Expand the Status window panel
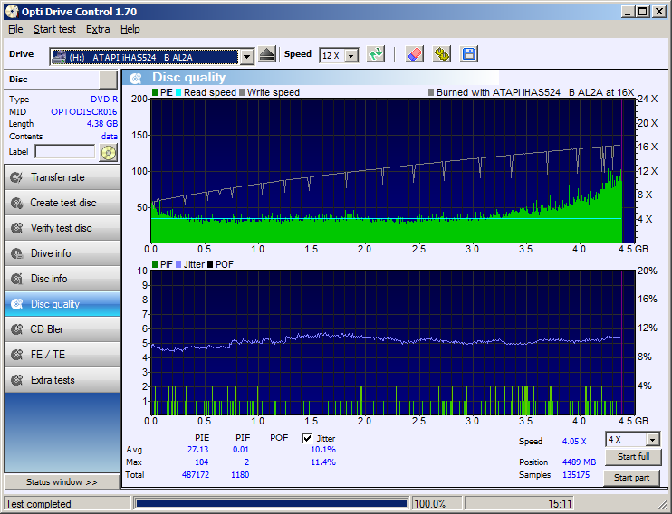This screenshot has height=514, width=672. (x=62, y=481)
